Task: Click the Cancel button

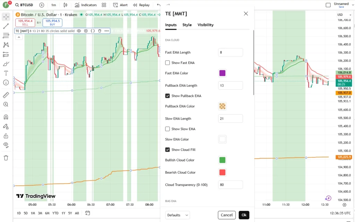Action: [x=227, y=215]
